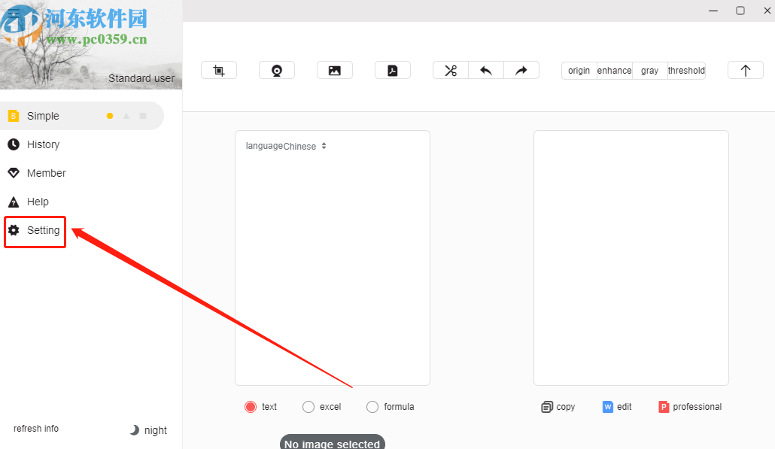Apply the enhance image mode
The height and width of the screenshot is (449, 775).
point(615,70)
